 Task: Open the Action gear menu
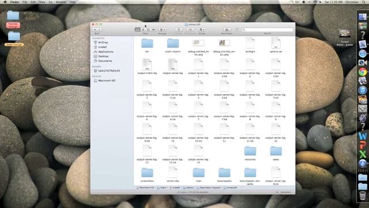[202, 29]
